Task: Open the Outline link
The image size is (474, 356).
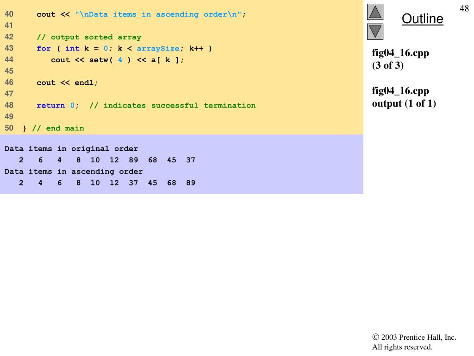Action: click(422, 19)
